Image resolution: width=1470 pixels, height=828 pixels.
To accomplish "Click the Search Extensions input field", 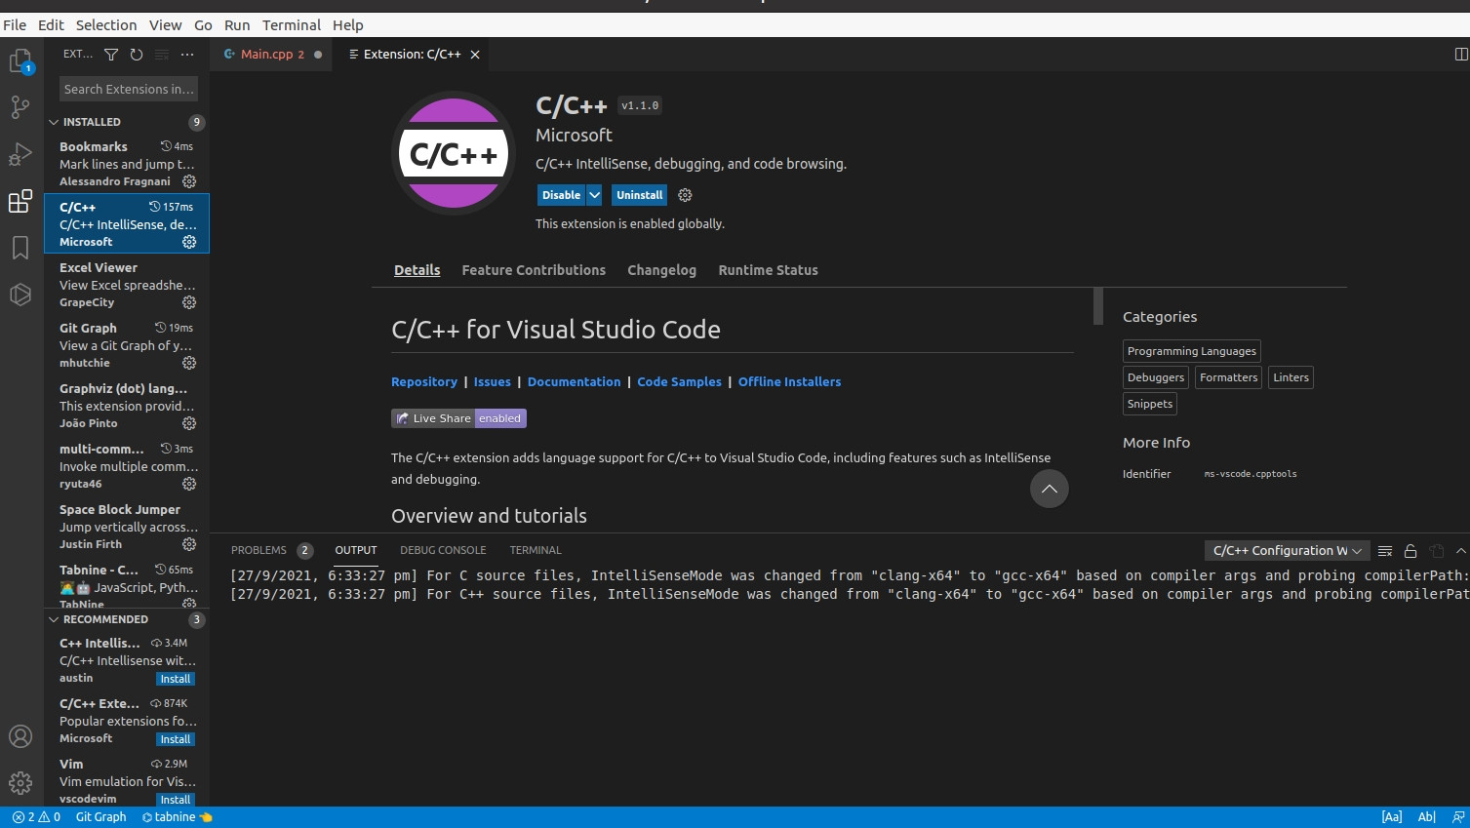I will [129, 89].
